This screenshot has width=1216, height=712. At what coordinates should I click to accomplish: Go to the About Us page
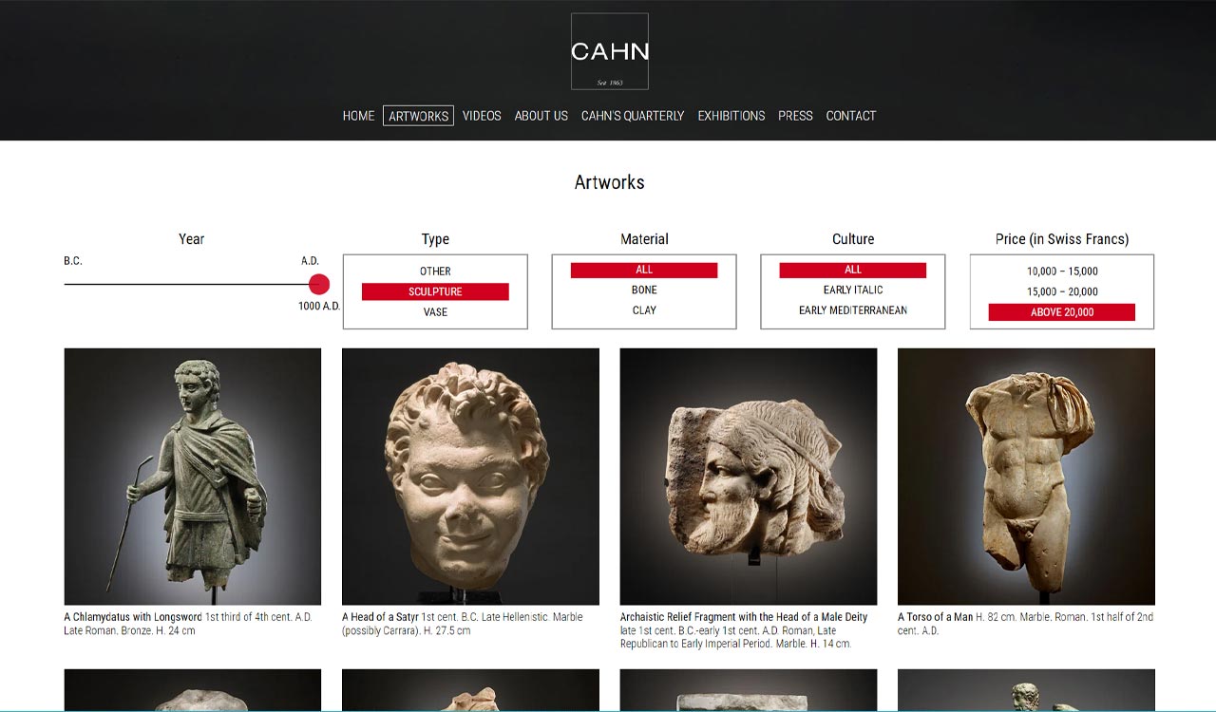click(x=541, y=116)
